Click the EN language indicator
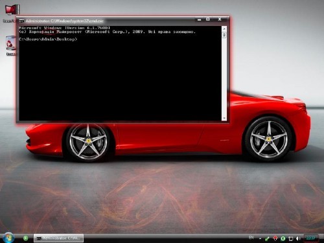 [x=251, y=238]
